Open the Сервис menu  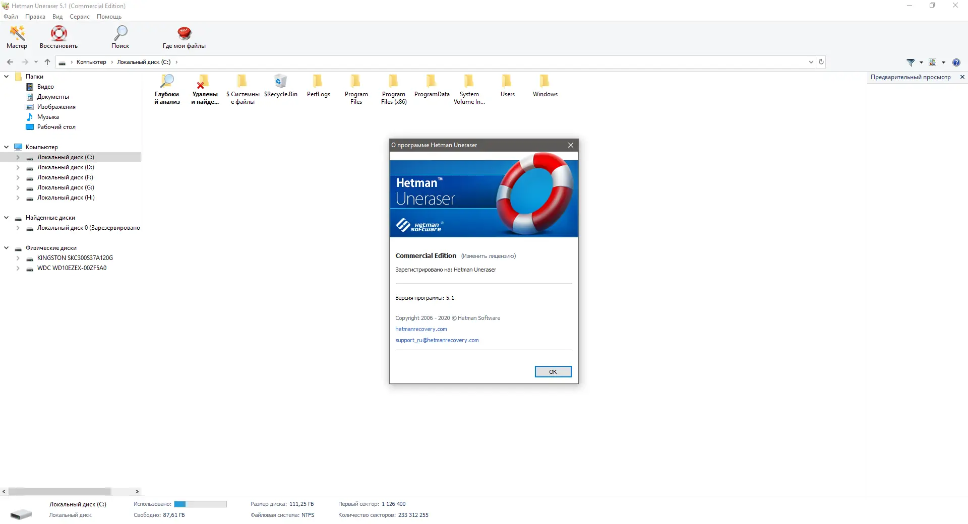(79, 17)
